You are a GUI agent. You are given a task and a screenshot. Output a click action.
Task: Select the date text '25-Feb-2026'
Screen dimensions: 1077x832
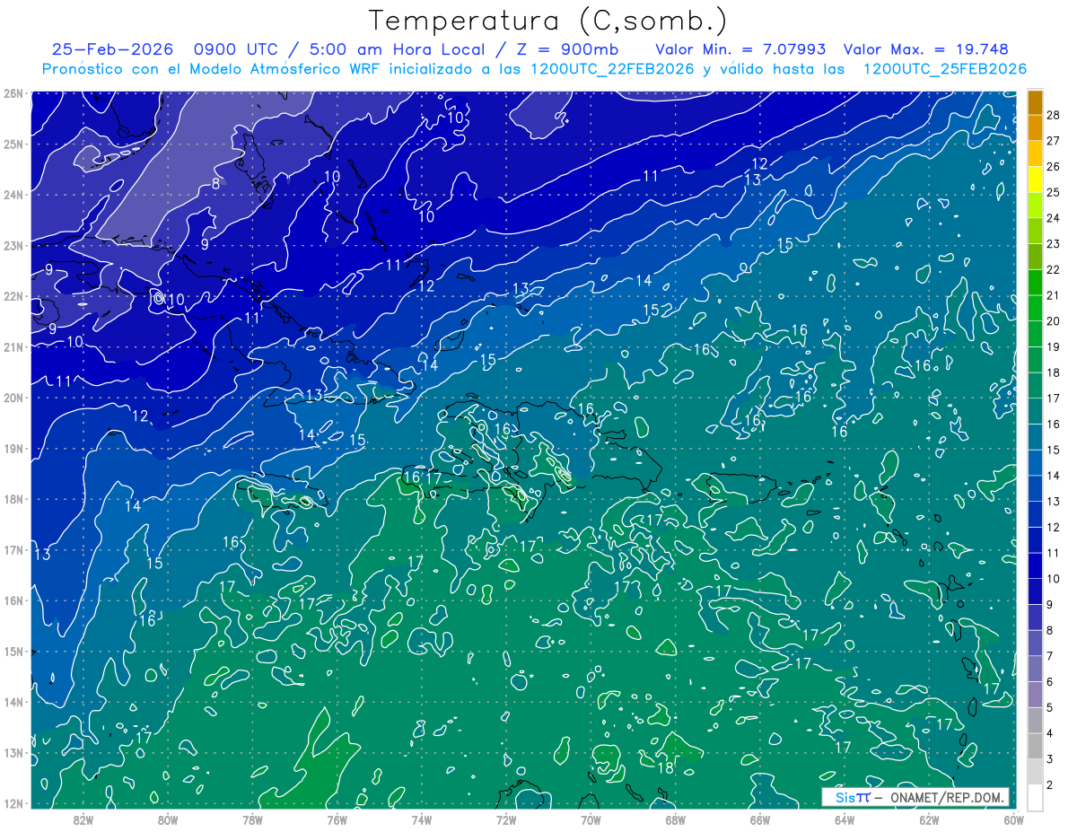pyautogui.click(x=113, y=49)
